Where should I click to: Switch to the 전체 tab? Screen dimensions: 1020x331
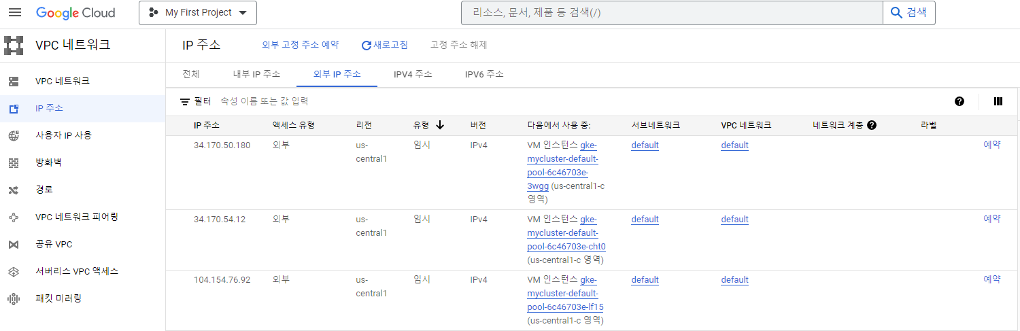click(x=191, y=74)
